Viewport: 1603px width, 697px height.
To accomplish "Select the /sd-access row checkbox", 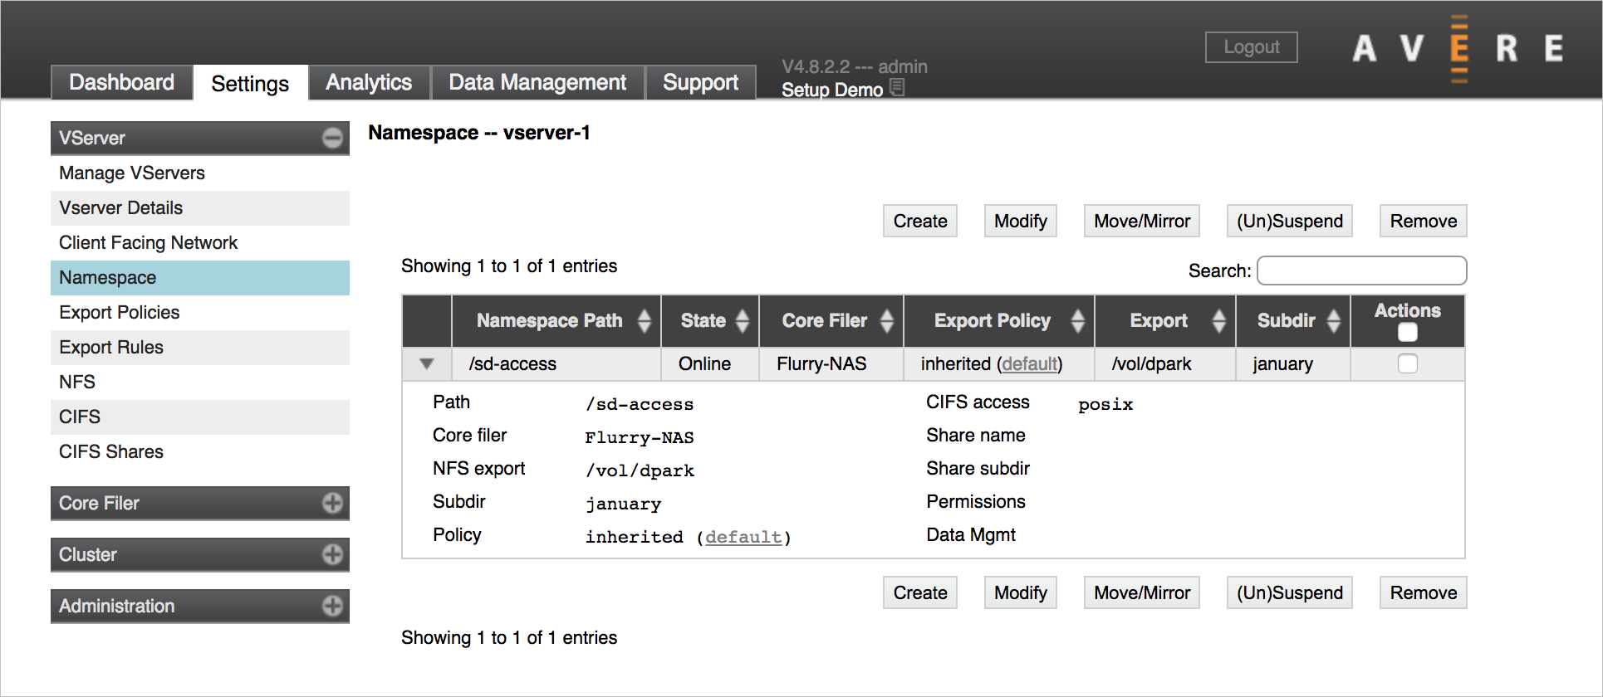I will click(1407, 363).
